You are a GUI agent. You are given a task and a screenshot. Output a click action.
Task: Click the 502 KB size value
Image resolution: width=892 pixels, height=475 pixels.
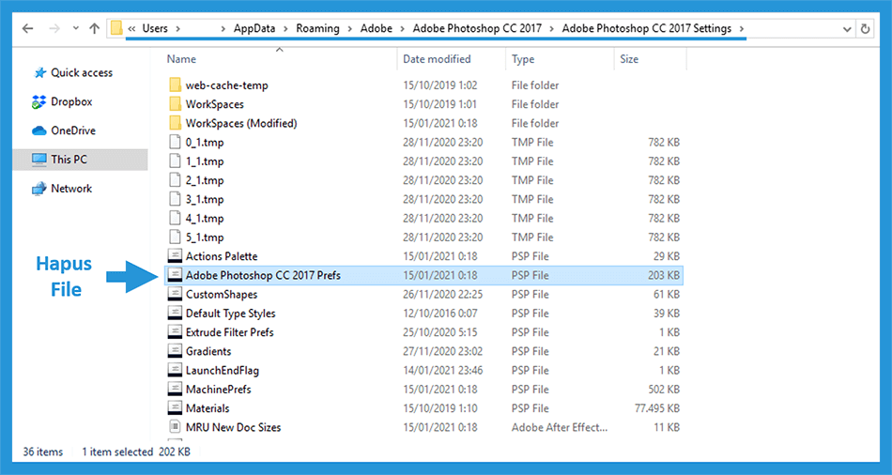(x=664, y=390)
